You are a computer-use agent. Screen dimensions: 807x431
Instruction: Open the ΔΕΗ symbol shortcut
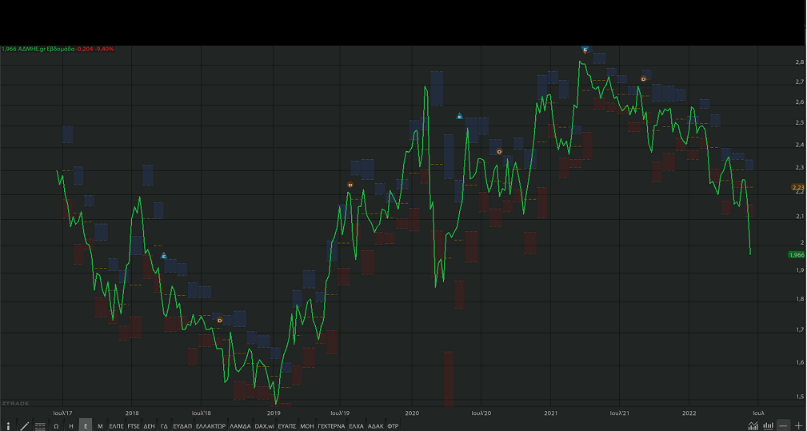pos(149,426)
